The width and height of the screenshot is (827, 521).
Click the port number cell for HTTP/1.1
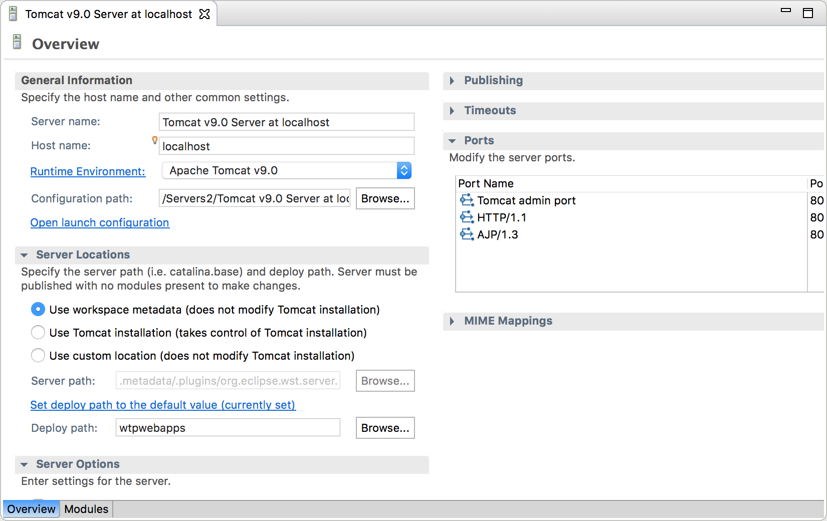(x=817, y=217)
